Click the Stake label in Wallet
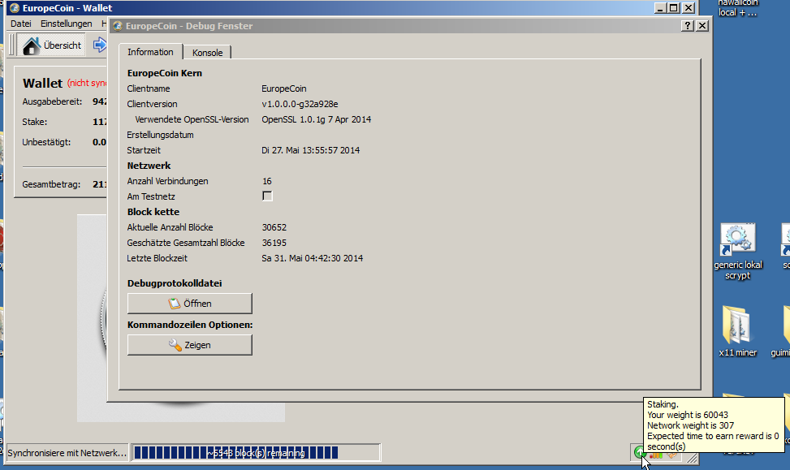The image size is (790, 470). [x=35, y=122]
